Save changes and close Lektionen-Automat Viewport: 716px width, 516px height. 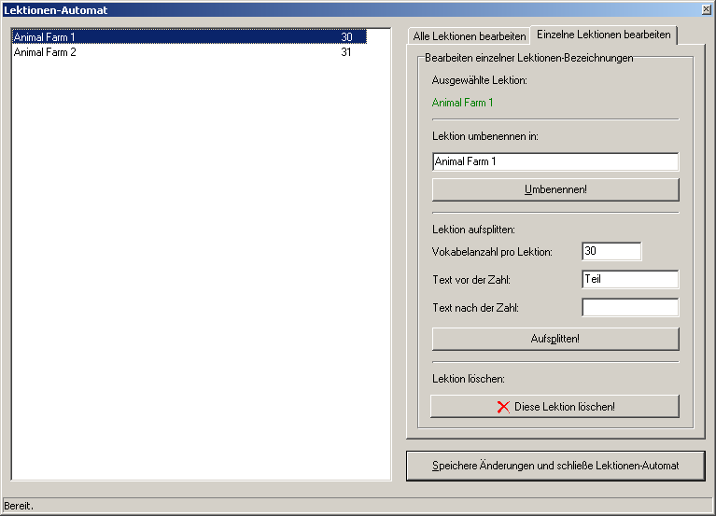pyautogui.click(x=555, y=466)
